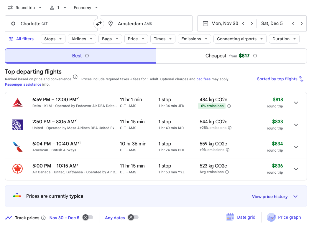Click info icon beside -6% emissions

(x=229, y=106)
